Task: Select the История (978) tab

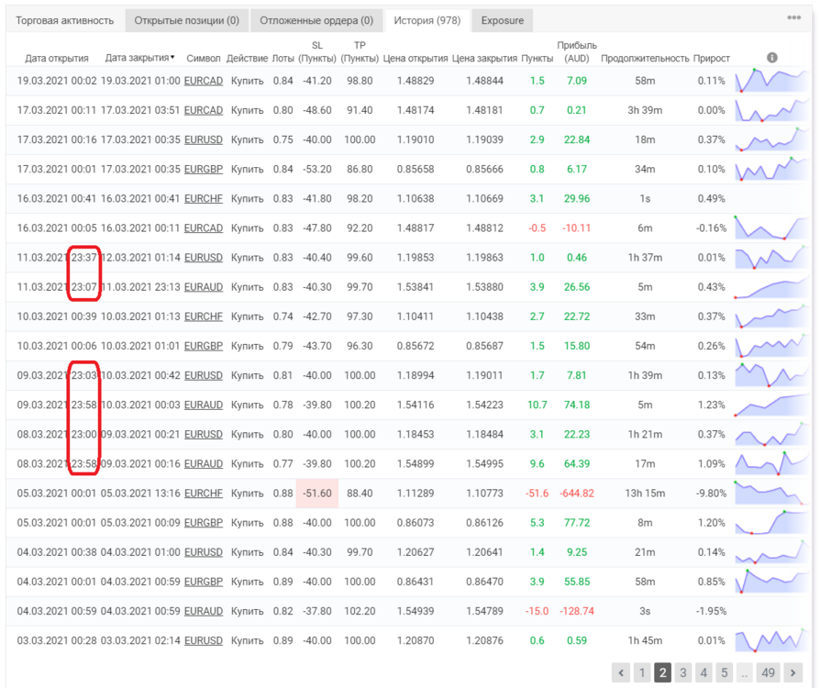Action: click(427, 20)
